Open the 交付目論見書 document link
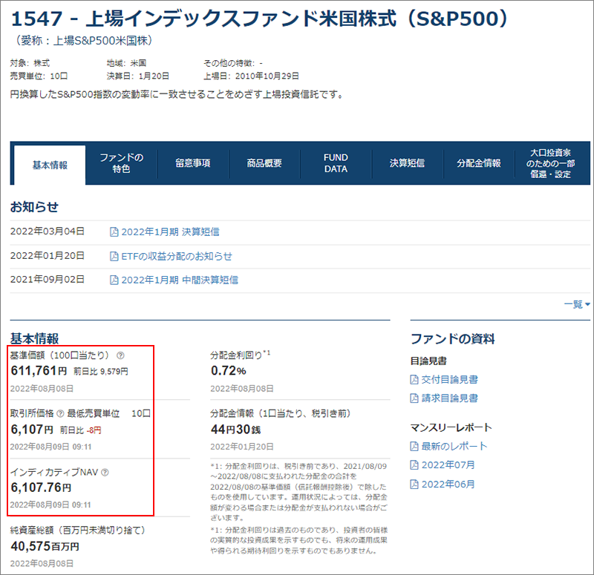Viewport: 594px width, 575px height. pos(450,380)
